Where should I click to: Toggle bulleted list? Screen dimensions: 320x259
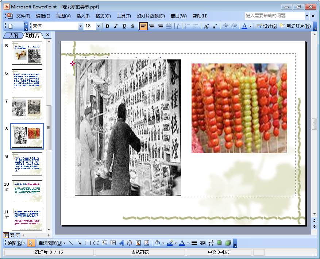pyautogui.click(x=196, y=26)
